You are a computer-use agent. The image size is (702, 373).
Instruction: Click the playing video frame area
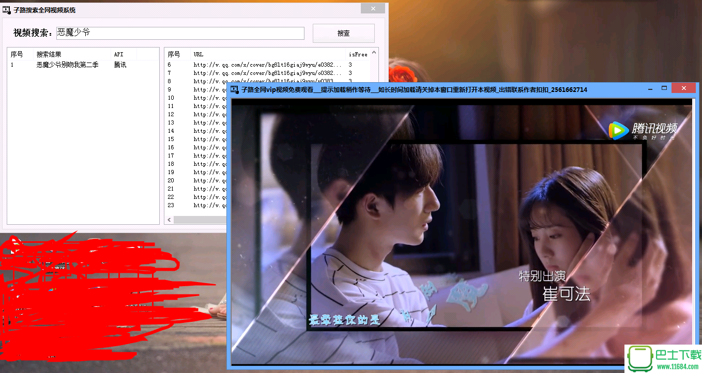461,231
